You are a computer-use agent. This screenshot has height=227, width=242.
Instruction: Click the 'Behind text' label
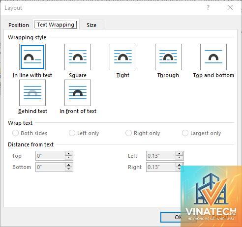32,111
